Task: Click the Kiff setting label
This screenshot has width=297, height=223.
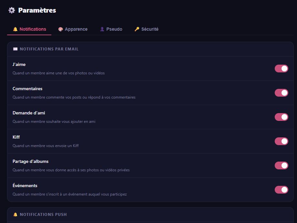Action: tap(16, 137)
